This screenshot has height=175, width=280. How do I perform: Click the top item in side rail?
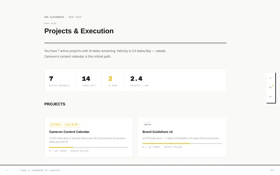coord(270,78)
